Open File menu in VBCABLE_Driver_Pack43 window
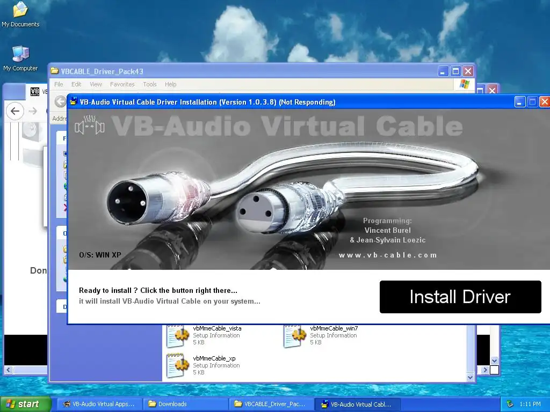This screenshot has height=412, width=550. click(59, 84)
